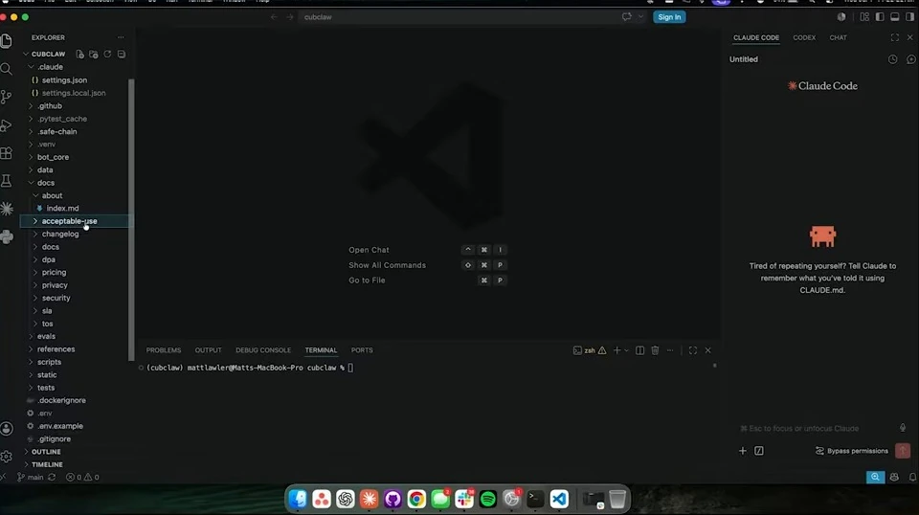Add a new terminal with plus icon
919x515 pixels.
point(616,350)
